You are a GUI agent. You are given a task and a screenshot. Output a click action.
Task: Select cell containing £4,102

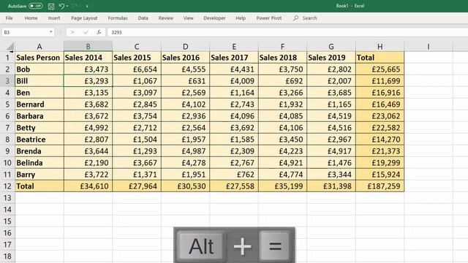[185, 104]
